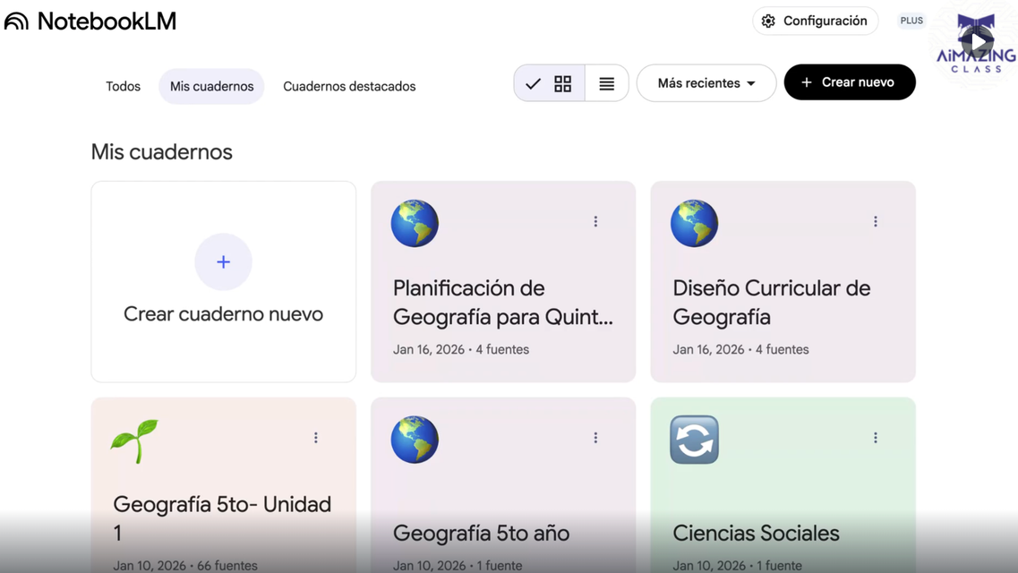Switch to grid view layout
The image size is (1018, 573).
click(562, 83)
